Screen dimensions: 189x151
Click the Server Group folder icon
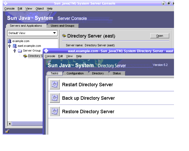pos(20,51)
